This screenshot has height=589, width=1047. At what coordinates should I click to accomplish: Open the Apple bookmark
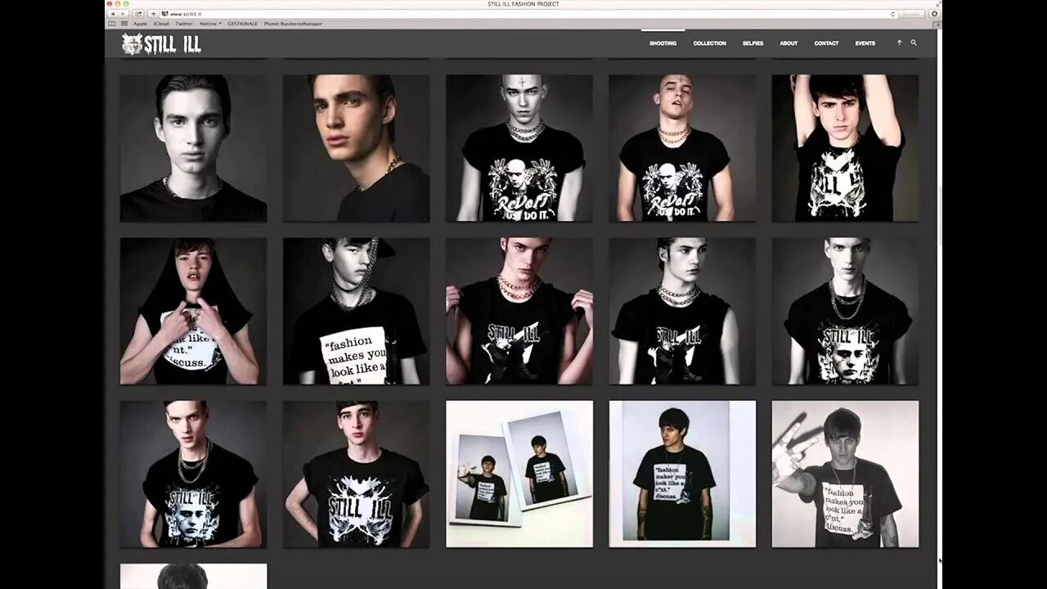point(140,24)
